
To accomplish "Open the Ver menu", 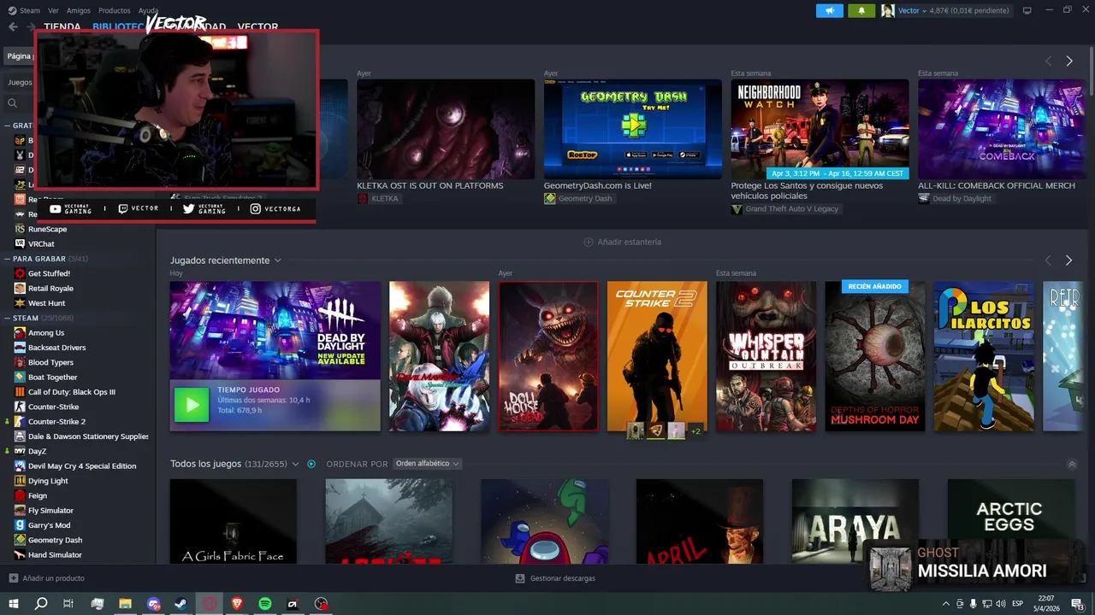I will 53,10.
